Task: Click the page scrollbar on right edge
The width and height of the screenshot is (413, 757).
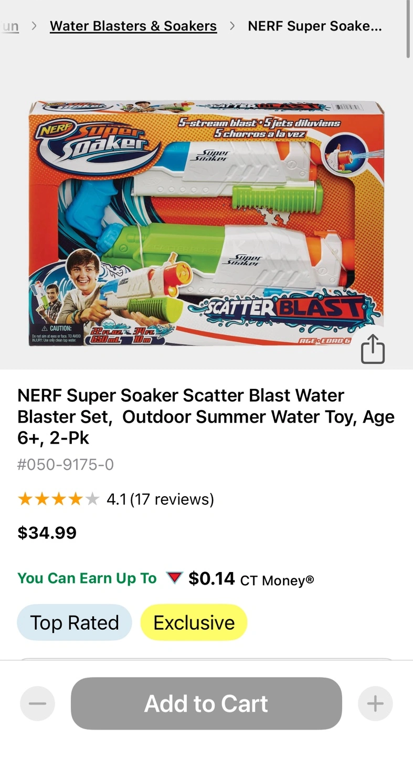Action: [409, 29]
